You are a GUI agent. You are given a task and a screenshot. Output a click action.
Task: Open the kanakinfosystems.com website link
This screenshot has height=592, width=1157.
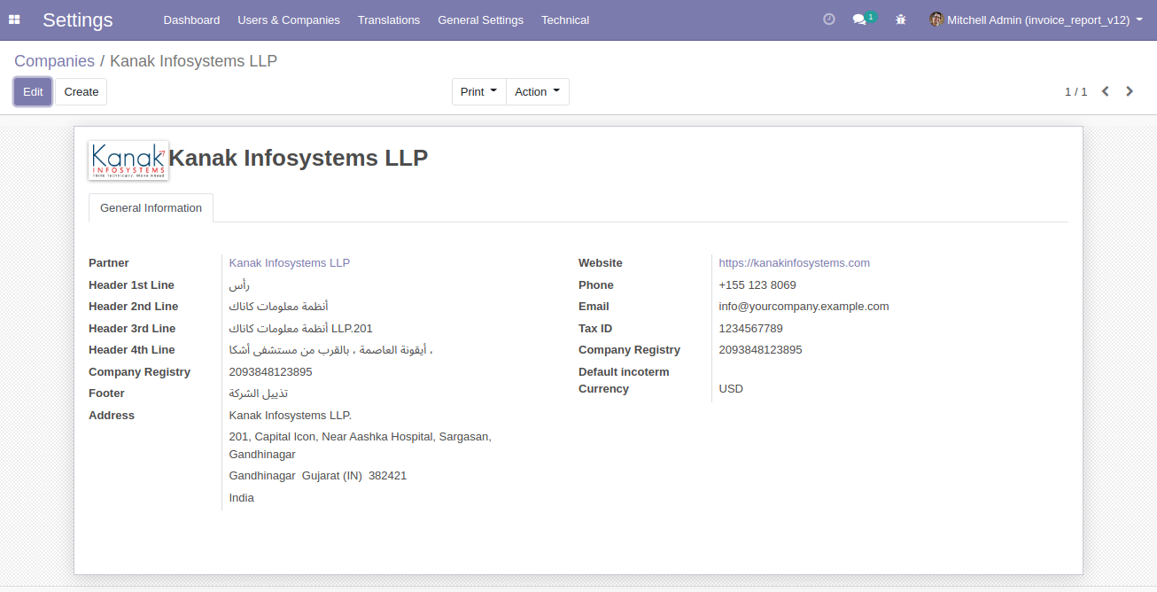pyautogui.click(x=795, y=263)
